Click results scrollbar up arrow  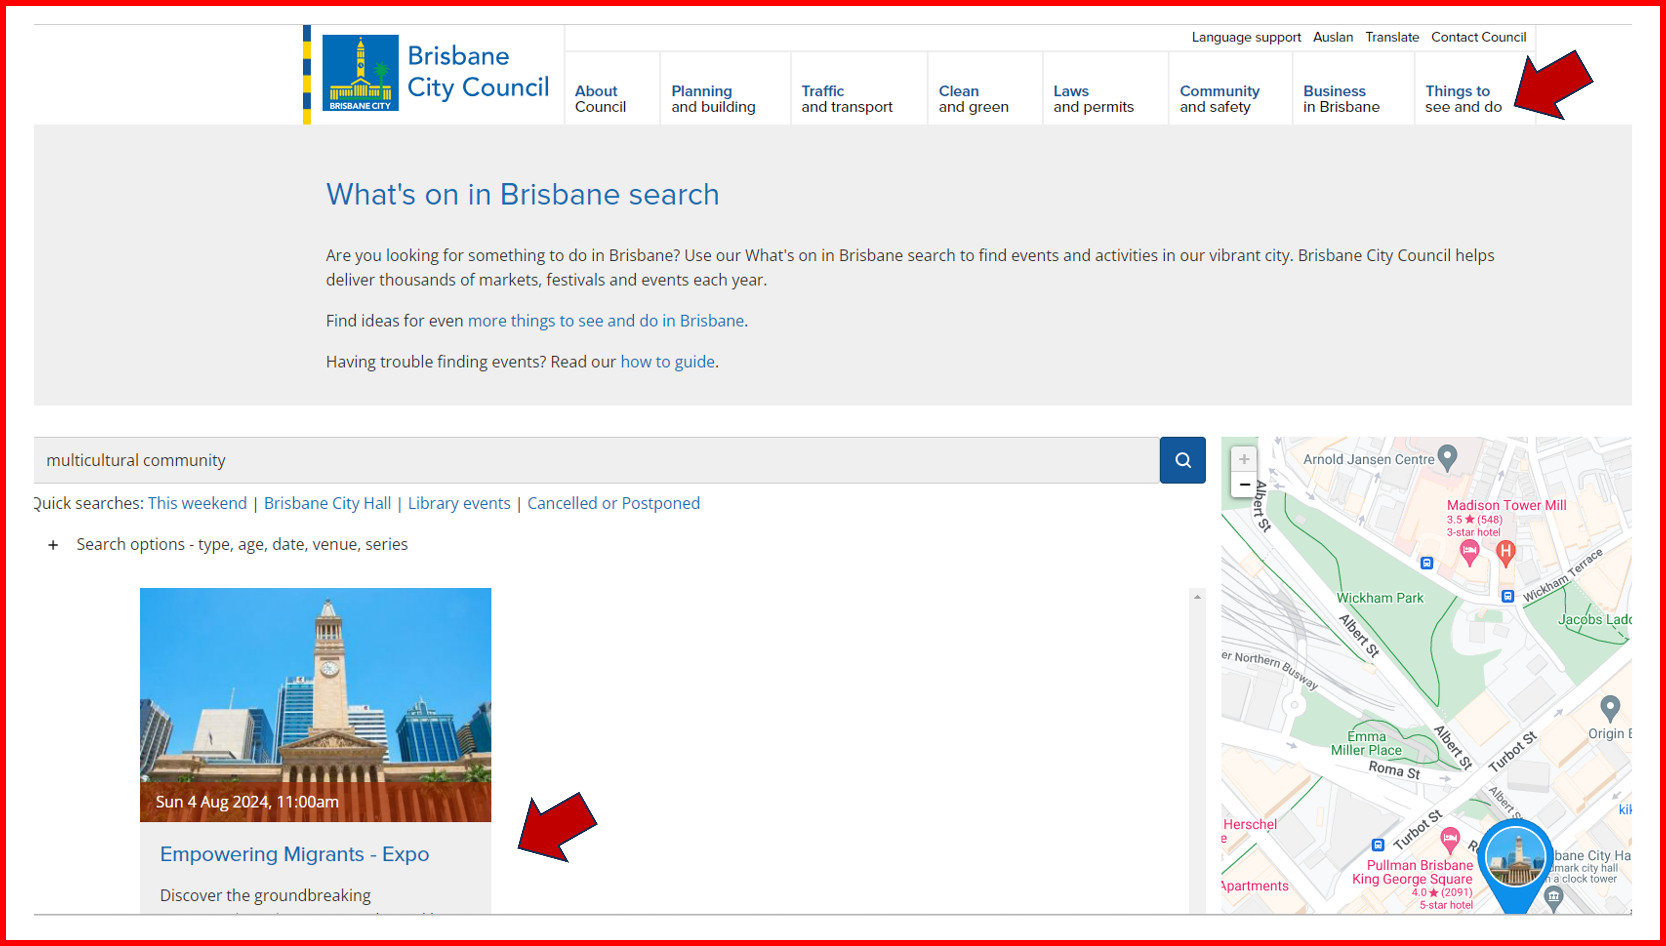pyautogui.click(x=1197, y=597)
